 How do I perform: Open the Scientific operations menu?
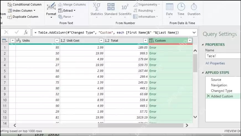(125, 11)
